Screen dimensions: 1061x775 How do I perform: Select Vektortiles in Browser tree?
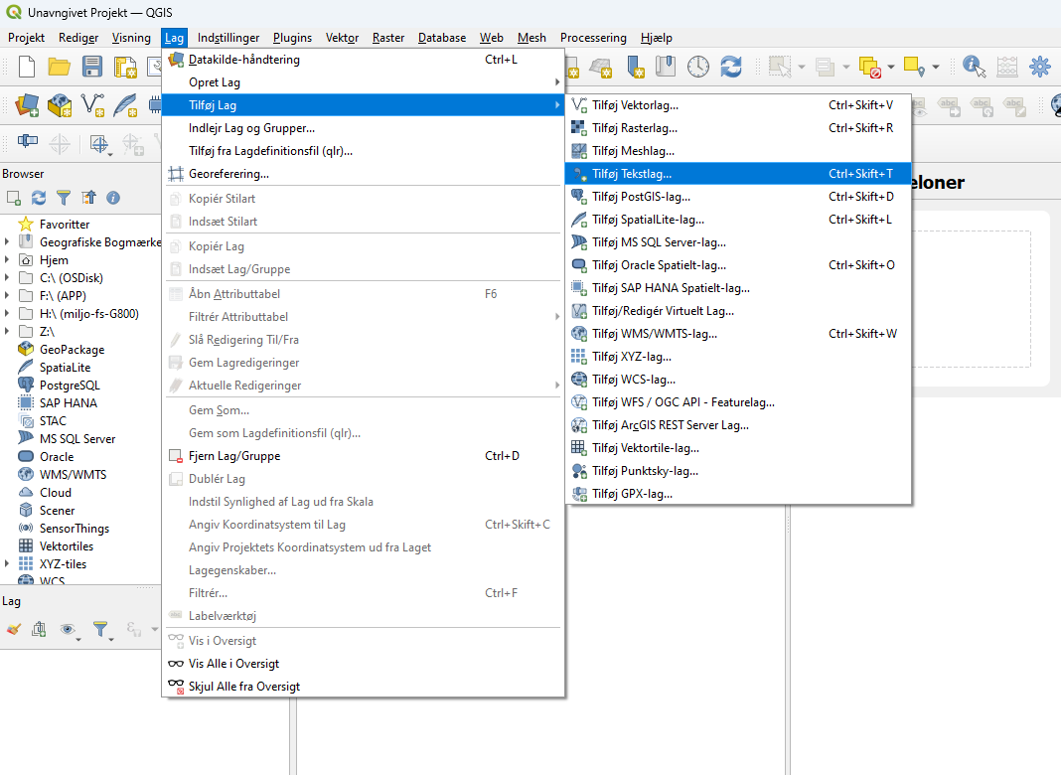67,546
